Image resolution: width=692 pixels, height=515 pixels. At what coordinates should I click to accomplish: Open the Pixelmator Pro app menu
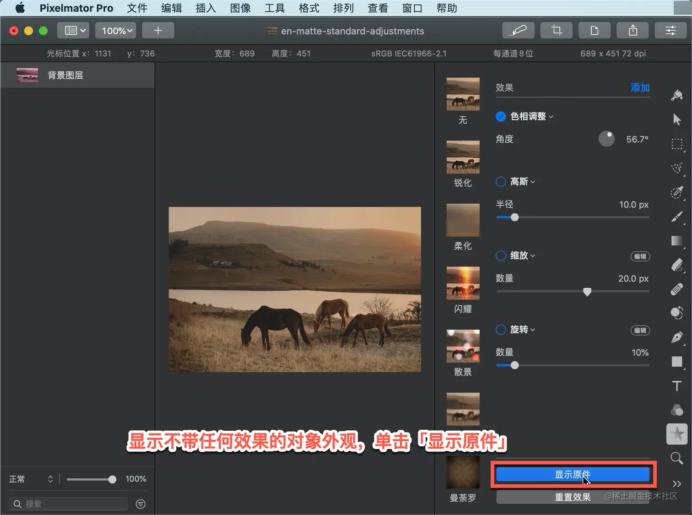tap(76, 8)
